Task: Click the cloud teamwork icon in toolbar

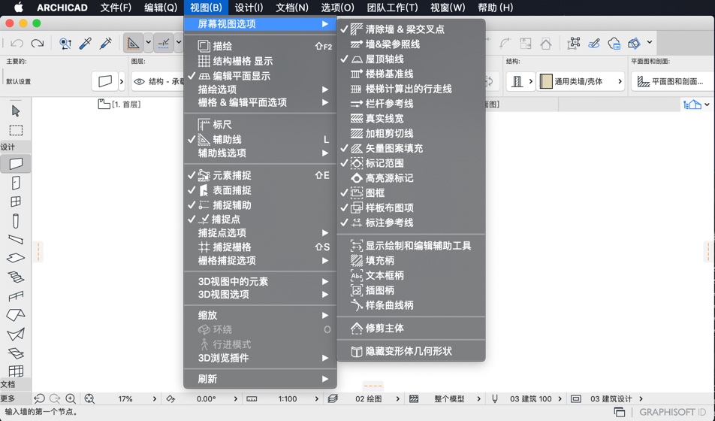Action: pos(614,44)
